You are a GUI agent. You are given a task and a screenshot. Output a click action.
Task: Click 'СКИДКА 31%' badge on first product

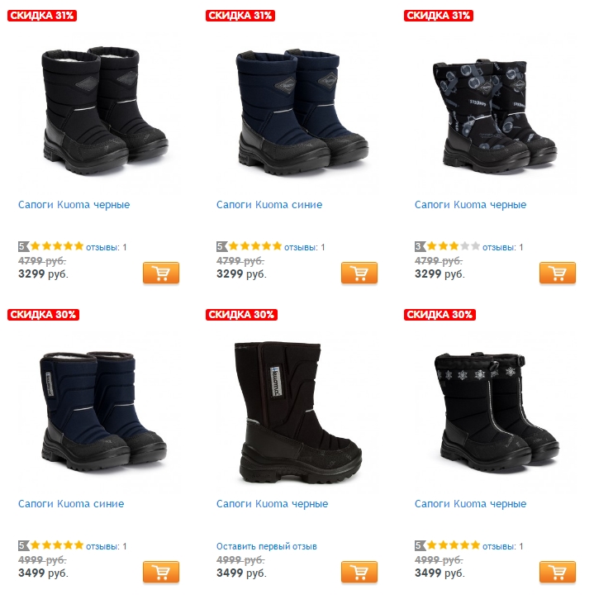point(42,16)
